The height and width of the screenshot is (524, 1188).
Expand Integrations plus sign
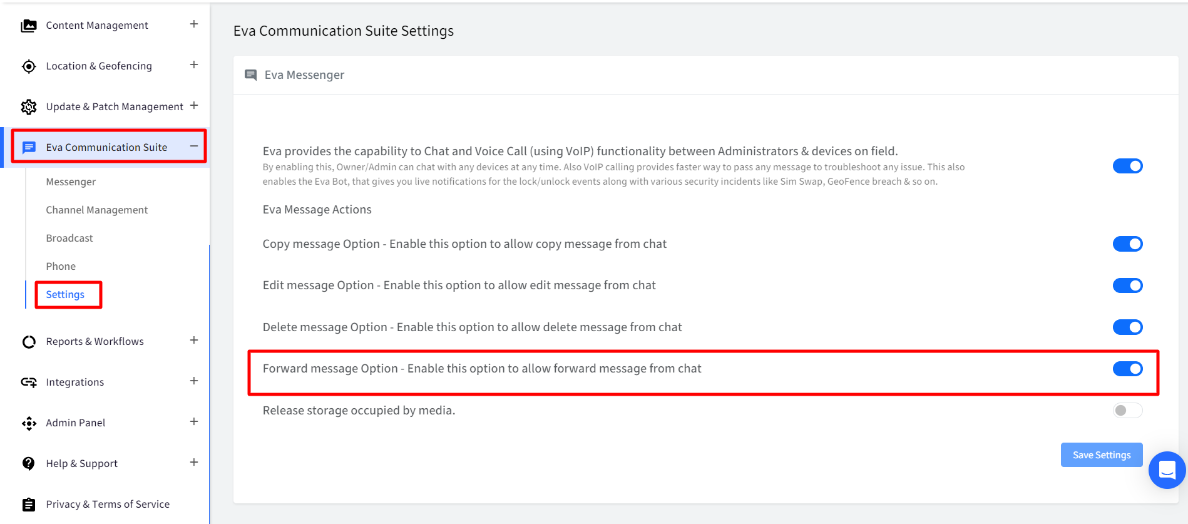point(194,381)
